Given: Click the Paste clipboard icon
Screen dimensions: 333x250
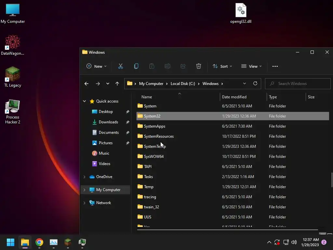Looking at the screenshot, I should pyautogui.click(x=152, y=66).
